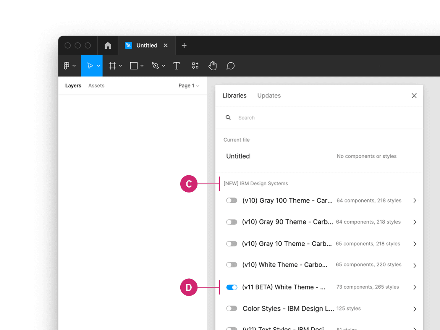Expand Color Styles IBM Design library
The height and width of the screenshot is (330, 440).
click(x=415, y=309)
